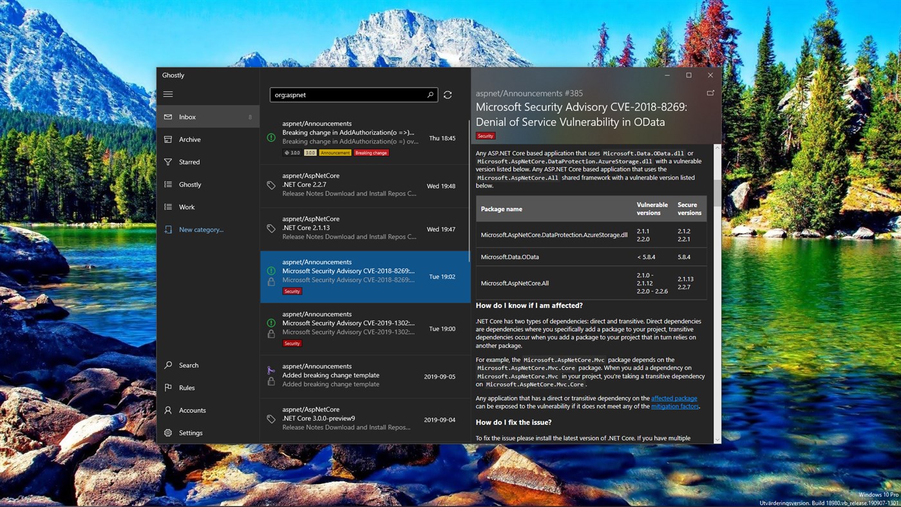Click the magnifier icon in the search box
Viewport: 901px width, 507px height.
[x=430, y=95]
